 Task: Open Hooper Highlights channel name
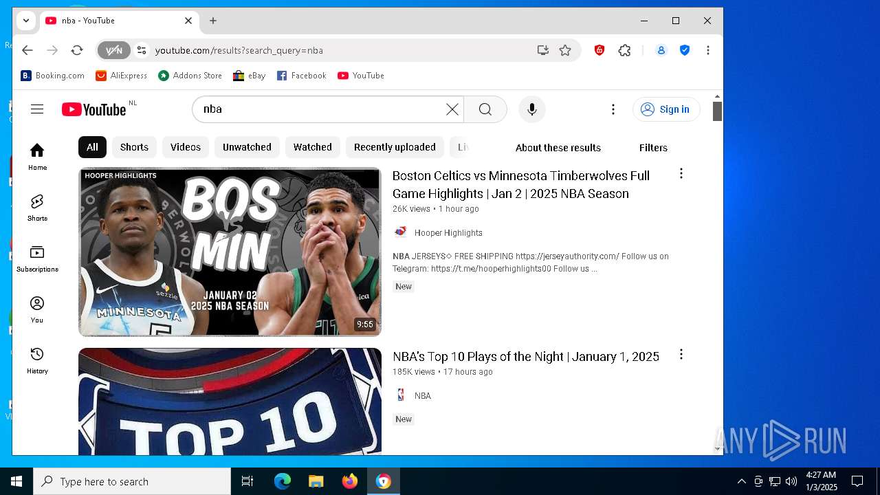(448, 233)
